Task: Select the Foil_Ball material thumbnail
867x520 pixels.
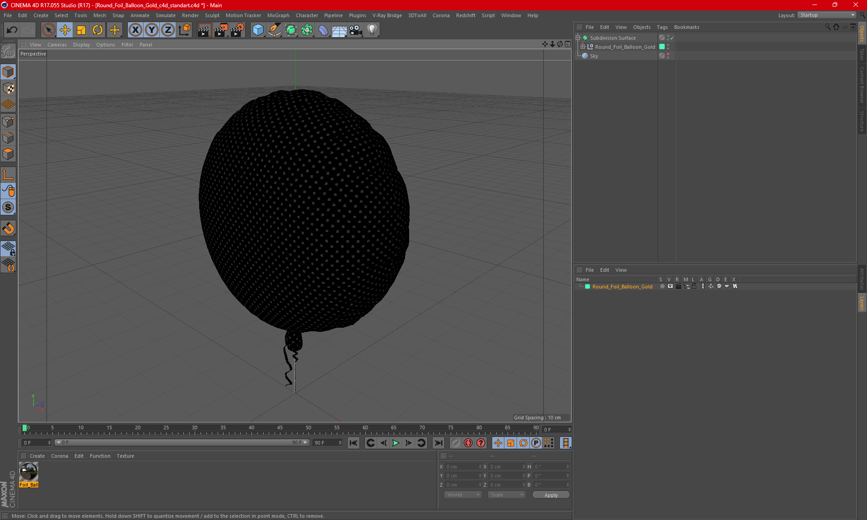Action: pyautogui.click(x=29, y=472)
